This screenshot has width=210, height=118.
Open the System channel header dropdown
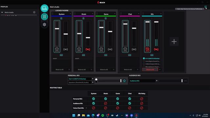coord(70,14)
